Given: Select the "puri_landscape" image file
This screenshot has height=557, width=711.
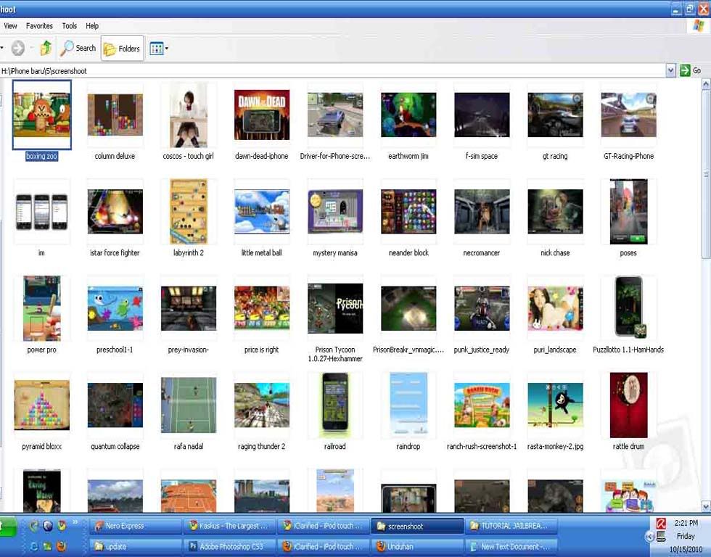Looking at the screenshot, I should 555,315.
